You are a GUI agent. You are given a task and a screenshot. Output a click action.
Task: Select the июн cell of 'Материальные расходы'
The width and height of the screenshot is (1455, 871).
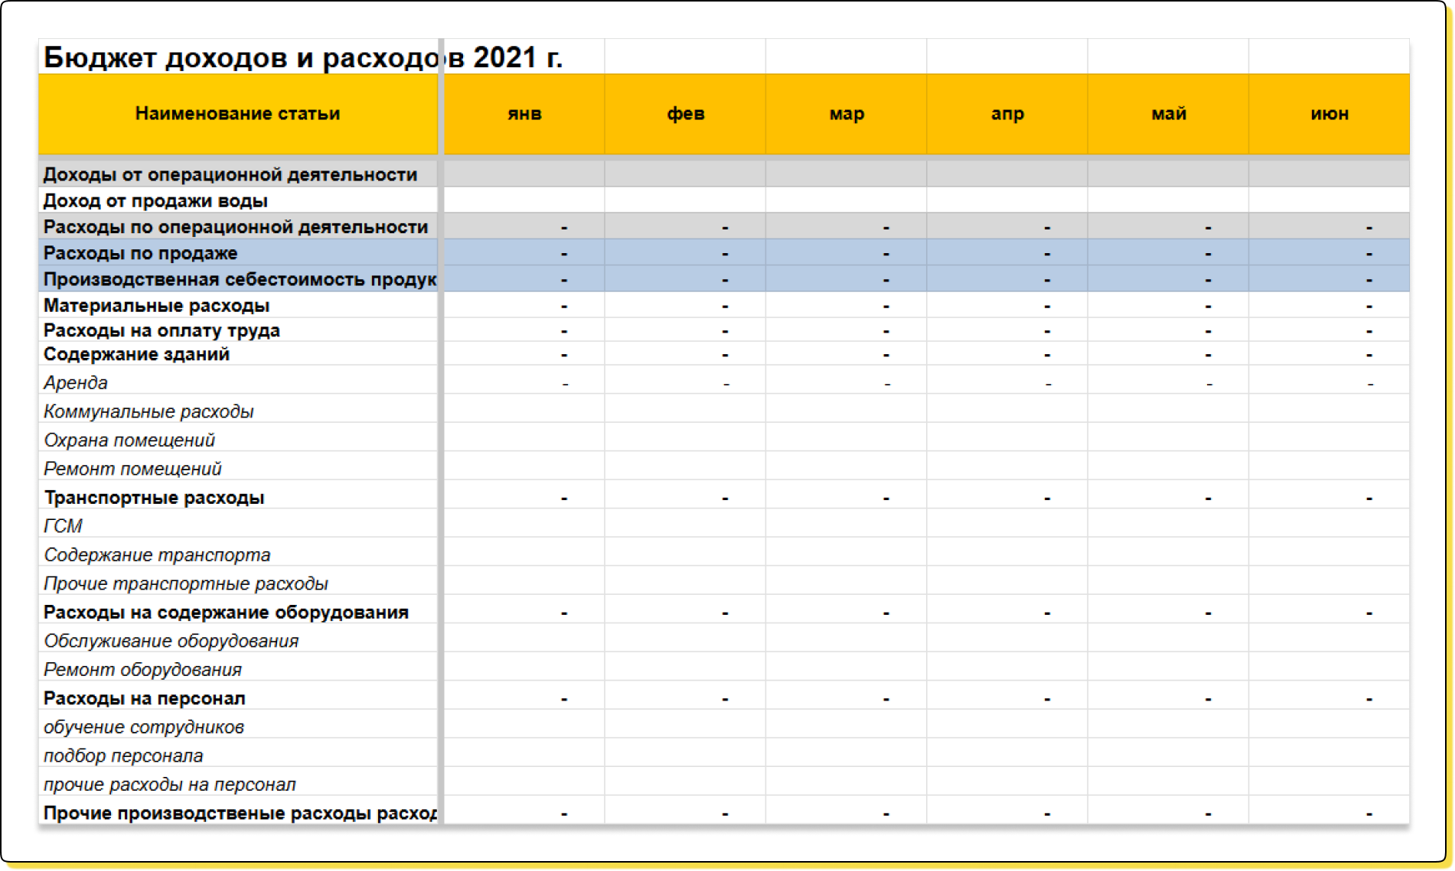click(1329, 305)
